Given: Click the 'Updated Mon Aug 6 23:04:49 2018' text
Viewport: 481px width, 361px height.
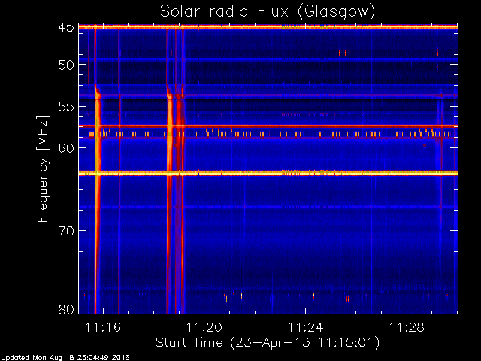Looking at the screenshot, I should coord(65,358).
